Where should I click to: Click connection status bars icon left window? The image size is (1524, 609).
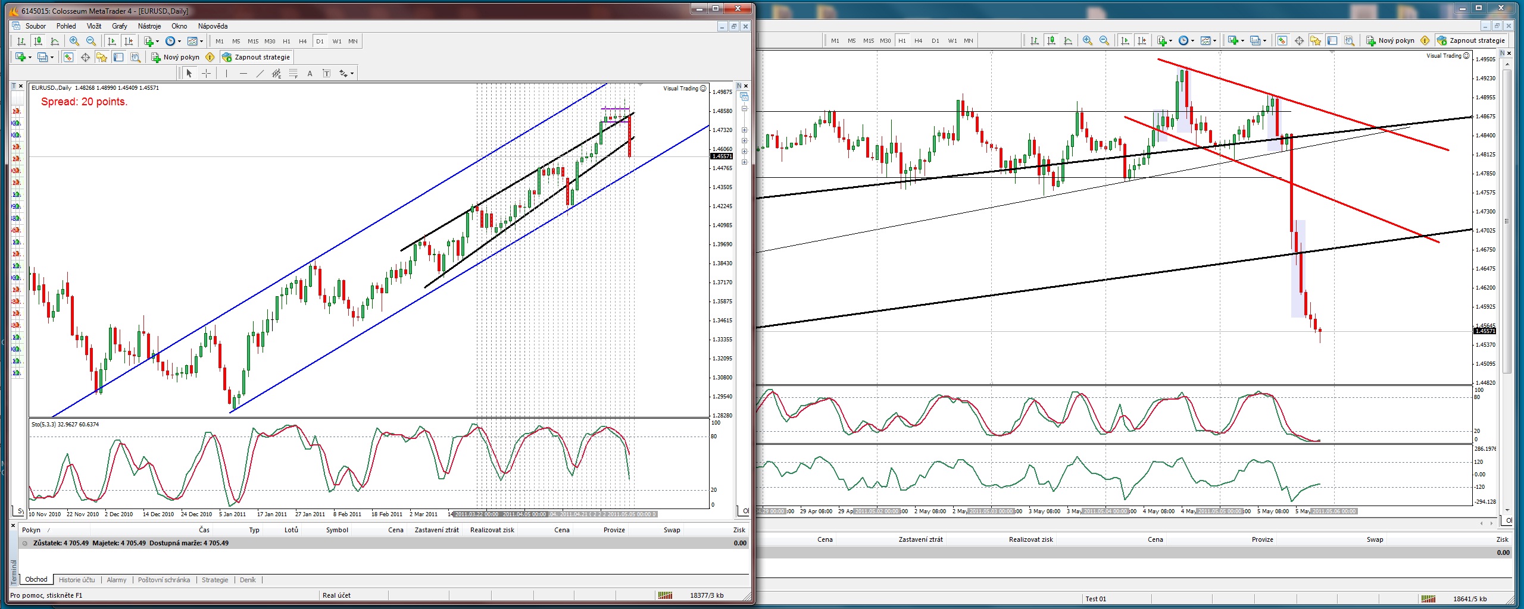[x=666, y=595]
